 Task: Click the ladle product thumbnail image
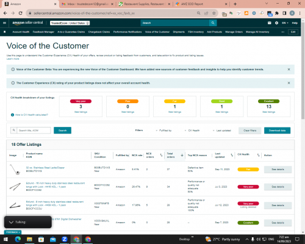pyautogui.click(x=15, y=170)
